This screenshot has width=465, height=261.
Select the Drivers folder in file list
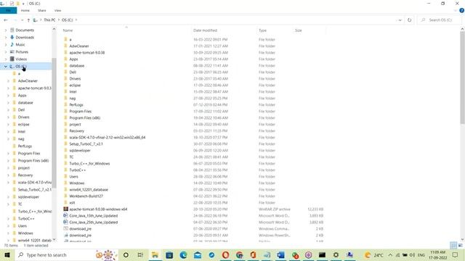(x=75, y=78)
